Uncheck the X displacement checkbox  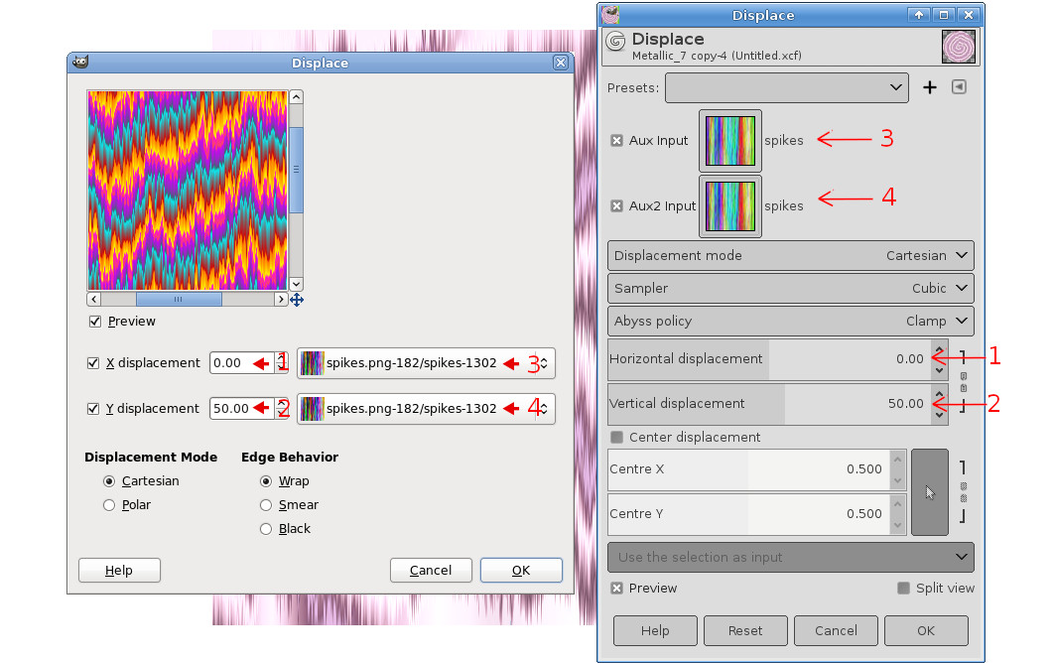[x=93, y=363]
